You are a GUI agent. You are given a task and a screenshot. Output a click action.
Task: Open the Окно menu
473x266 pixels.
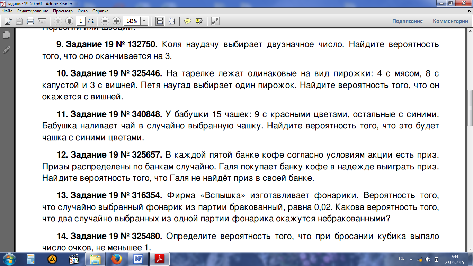coord(83,11)
